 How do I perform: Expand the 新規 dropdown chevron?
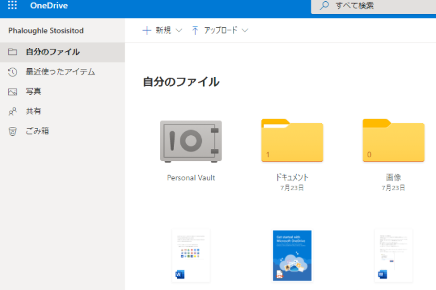pyautogui.click(x=179, y=30)
